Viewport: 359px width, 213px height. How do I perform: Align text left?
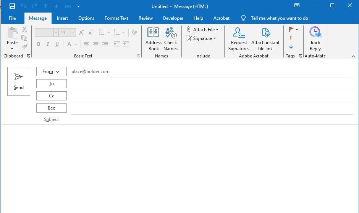(86, 44)
